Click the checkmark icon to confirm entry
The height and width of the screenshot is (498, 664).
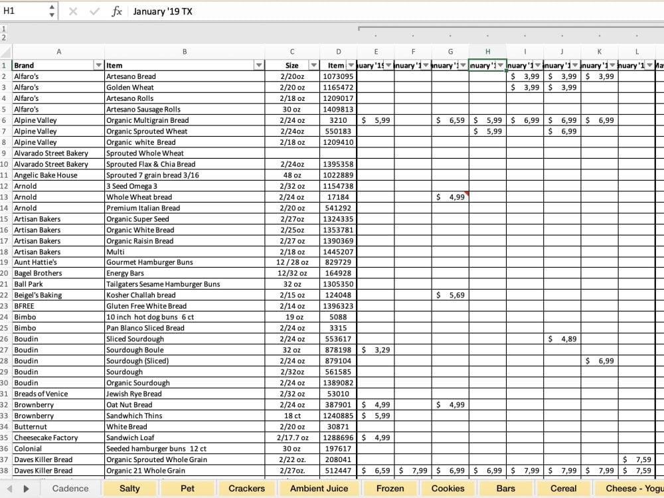coord(96,11)
